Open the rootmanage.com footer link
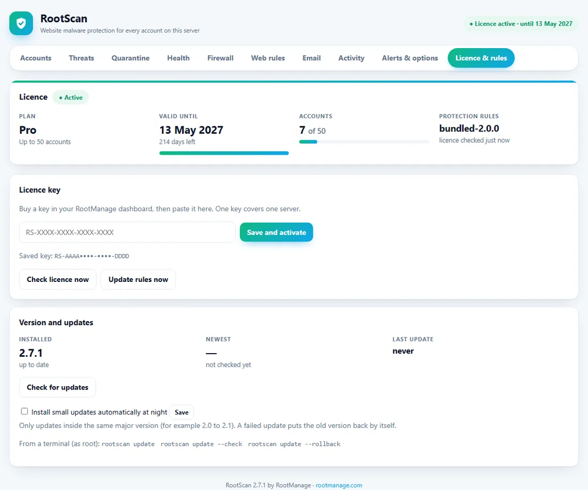Screen dimensions: 588x490 coord(339,485)
